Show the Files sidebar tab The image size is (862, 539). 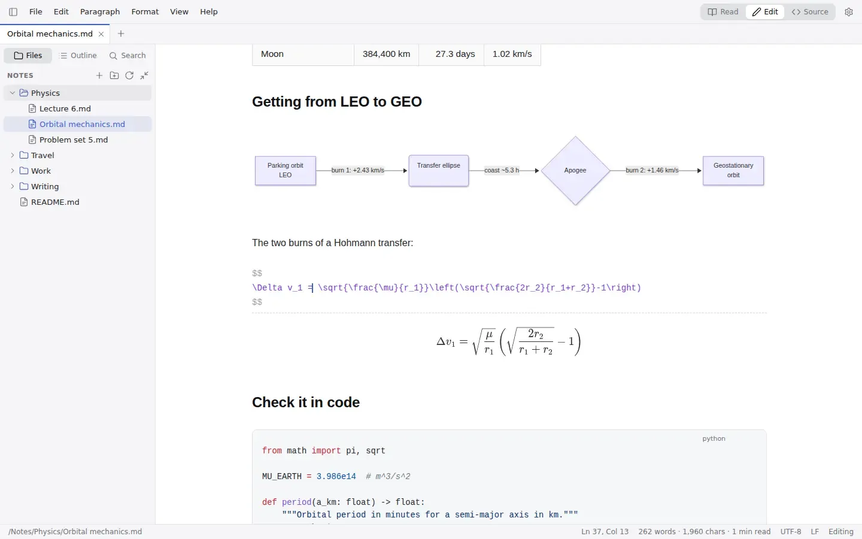(x=28, y=56)
